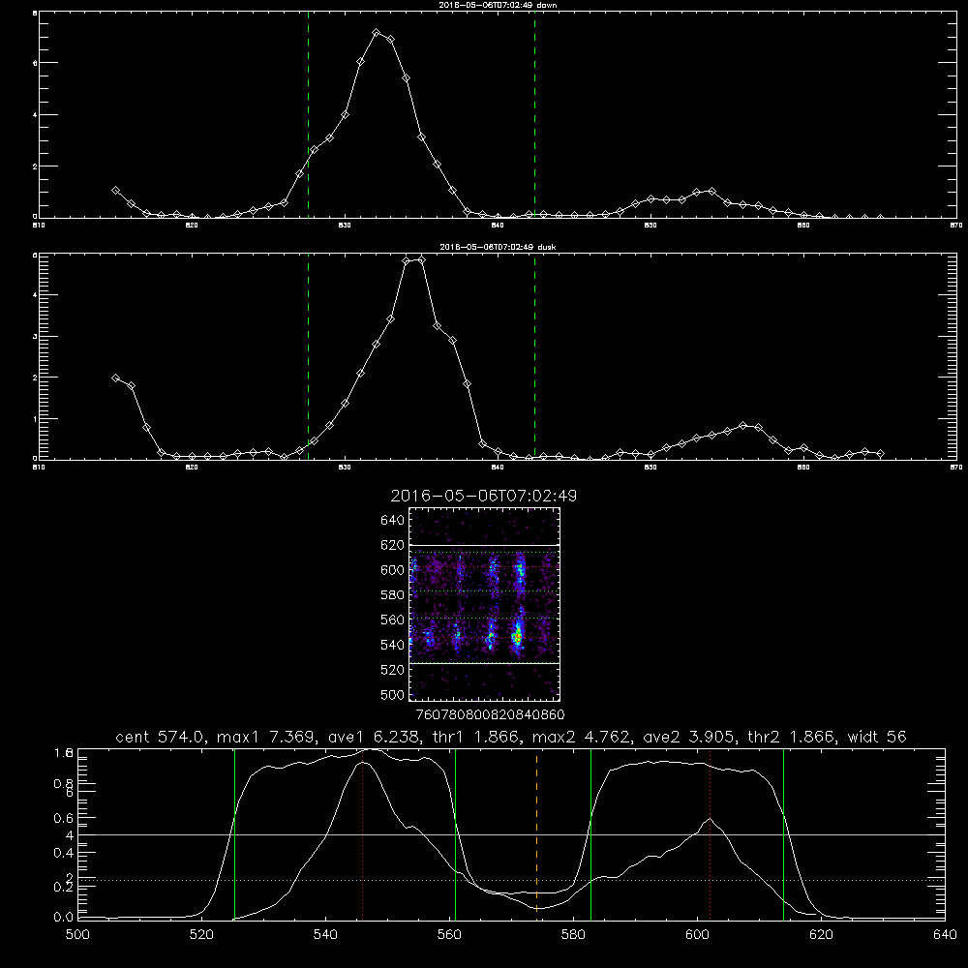Click bottom plot x-axis label 500
Screen dimensions: 968x968
pyautogui.click(x=77, y=935)
